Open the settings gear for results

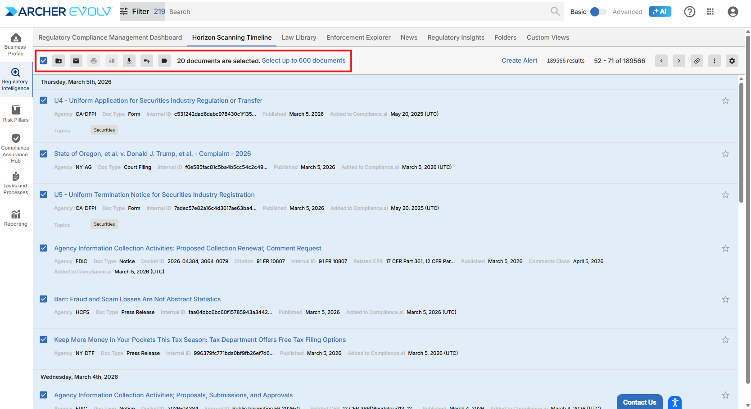tap(732, 61)
